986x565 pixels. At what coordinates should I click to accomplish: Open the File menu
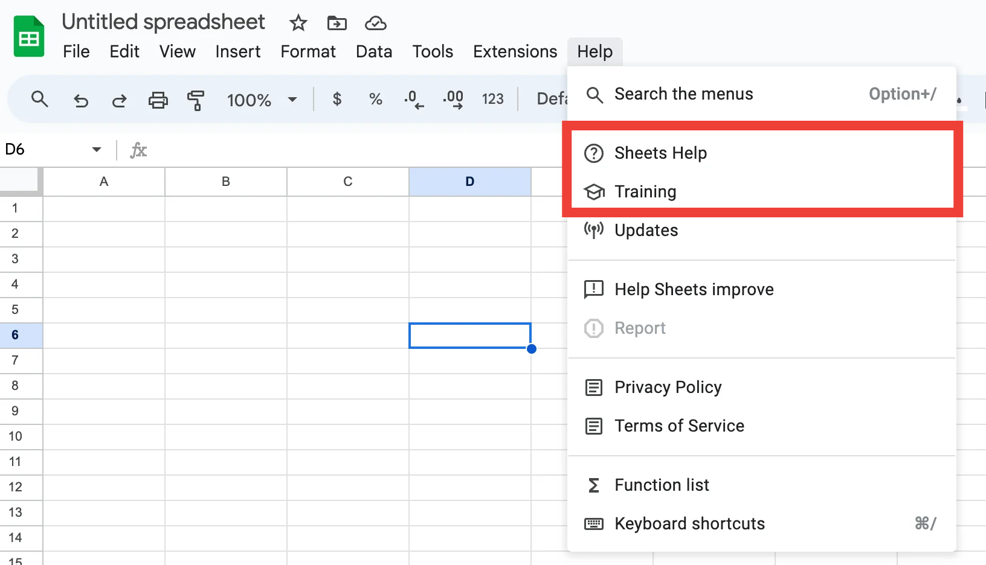[76, 52]
